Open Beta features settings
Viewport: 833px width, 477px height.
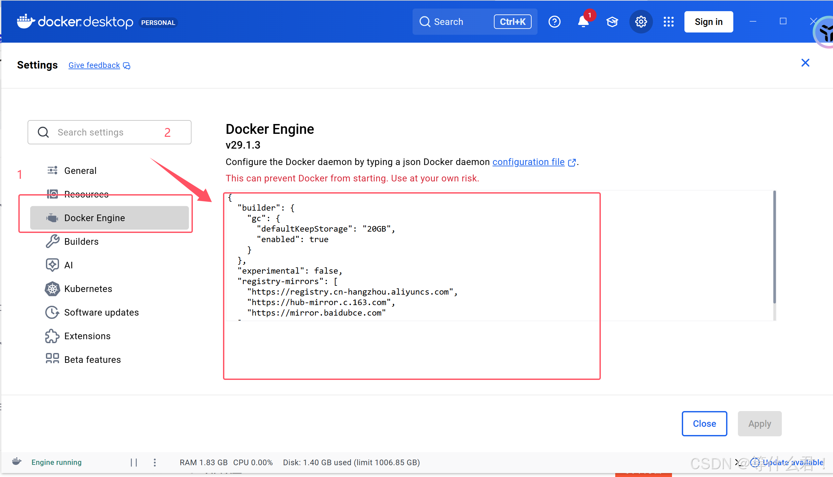pyautogui.click(x=92, y=360)
